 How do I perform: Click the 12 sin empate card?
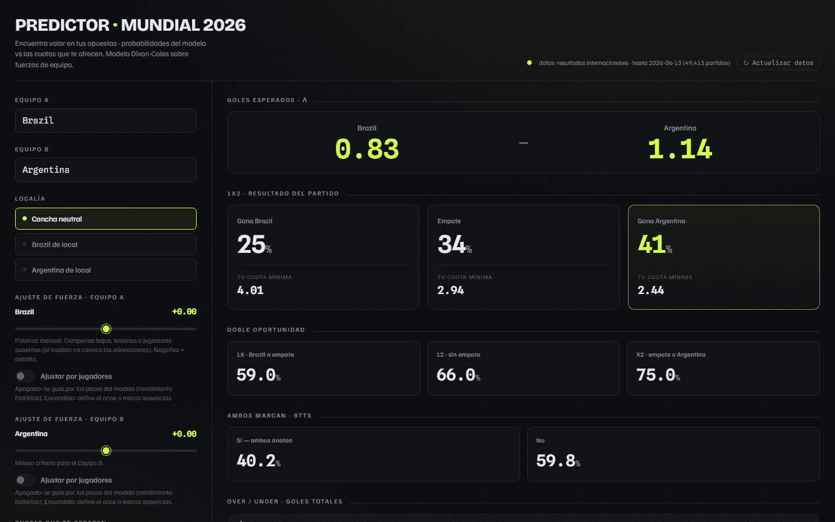524,368
